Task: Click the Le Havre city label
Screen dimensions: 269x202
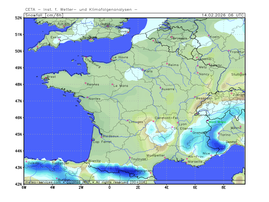Action: [x=120, y=57]
